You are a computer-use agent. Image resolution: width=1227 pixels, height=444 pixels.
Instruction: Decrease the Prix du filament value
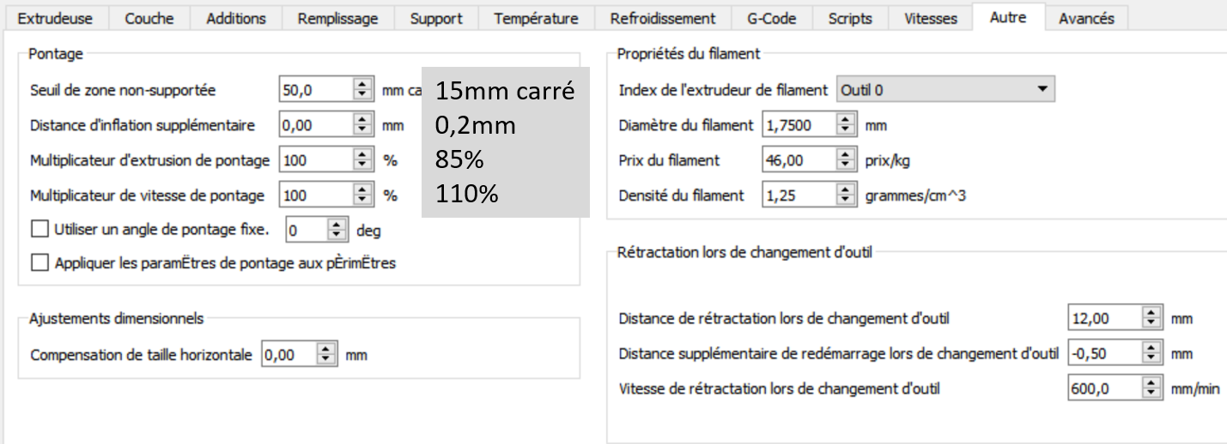pos(846,165)
